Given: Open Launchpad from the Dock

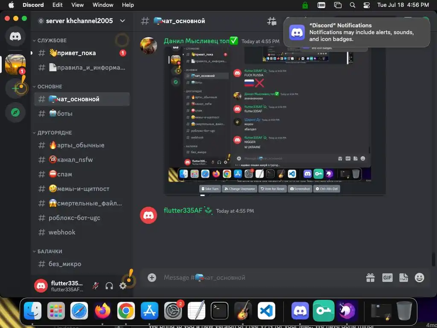Looking at the screenshot, I should 56,311.
